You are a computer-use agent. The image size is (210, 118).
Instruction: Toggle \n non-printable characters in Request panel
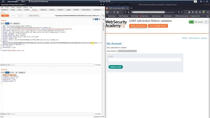click(11, 23)
